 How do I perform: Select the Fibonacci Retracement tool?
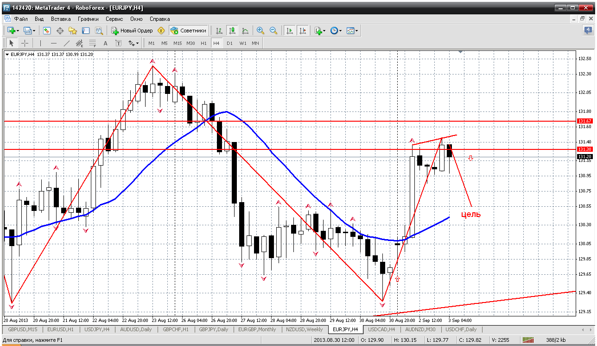click(92, 43)
